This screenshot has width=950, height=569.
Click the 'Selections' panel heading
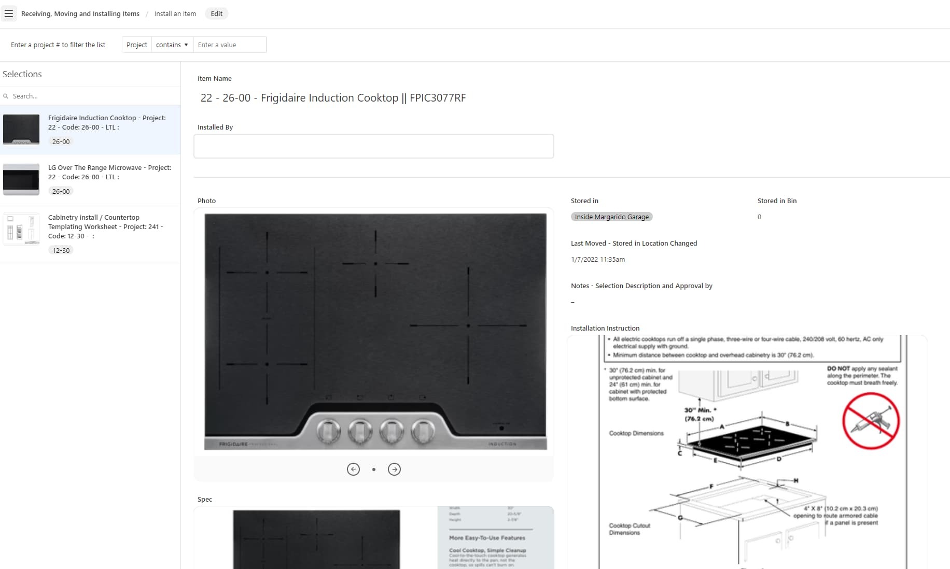point(22,74)
